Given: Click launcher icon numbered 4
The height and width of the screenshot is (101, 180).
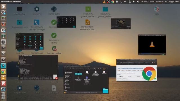Looking at the screenshot, I should tap(3, 30).
